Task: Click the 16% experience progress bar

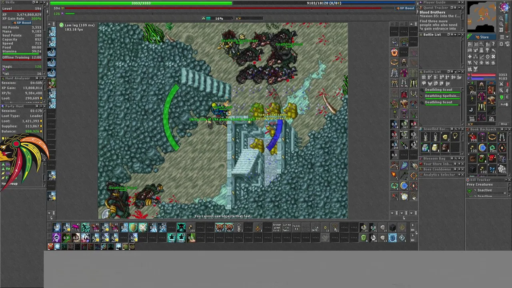Action: (219, 18)
